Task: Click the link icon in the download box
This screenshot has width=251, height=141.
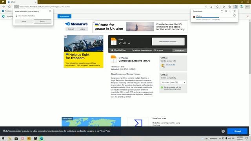Action: (x=125, y=43)
